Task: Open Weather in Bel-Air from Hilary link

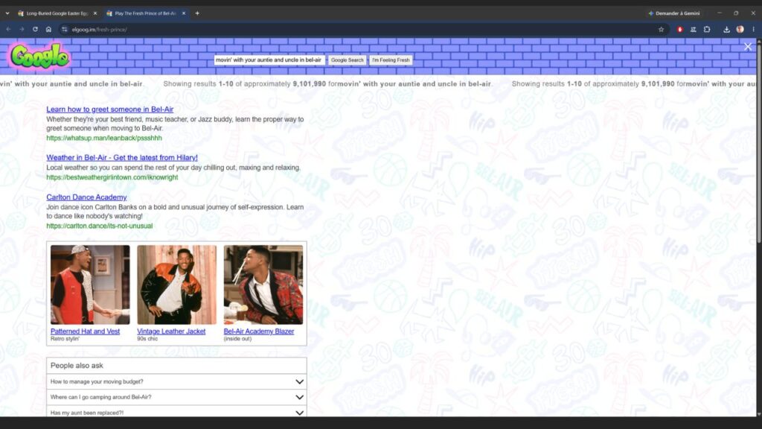Action: pos(122,158)
